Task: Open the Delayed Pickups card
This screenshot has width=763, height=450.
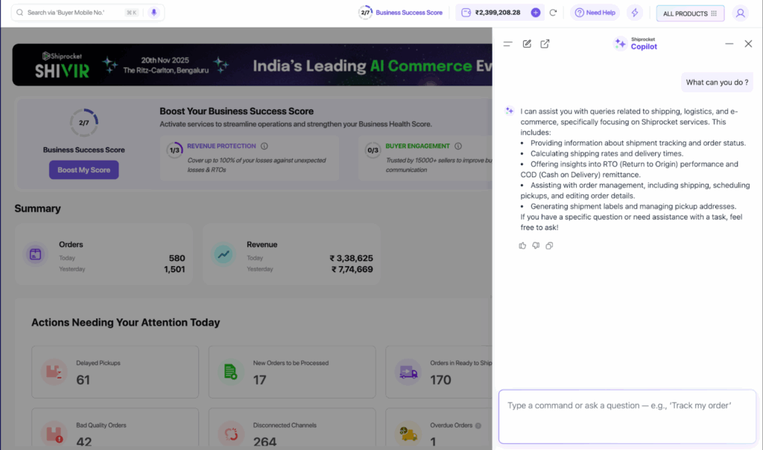Action: tap(115, 372)
